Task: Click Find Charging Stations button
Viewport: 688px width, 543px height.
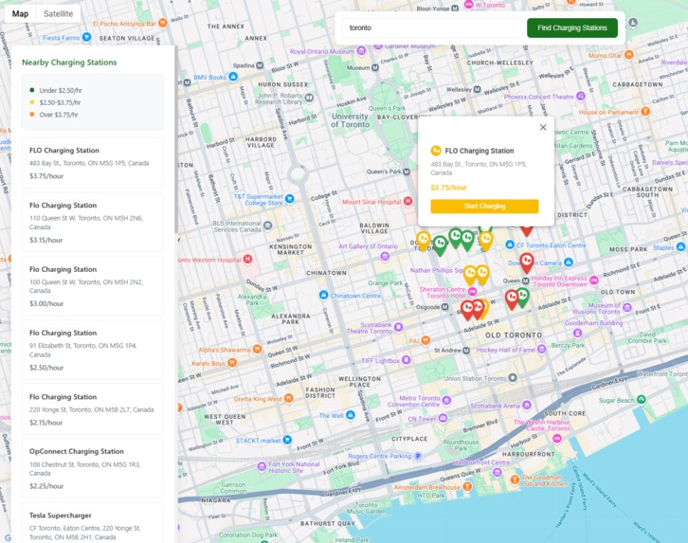Action: (572, 27)
